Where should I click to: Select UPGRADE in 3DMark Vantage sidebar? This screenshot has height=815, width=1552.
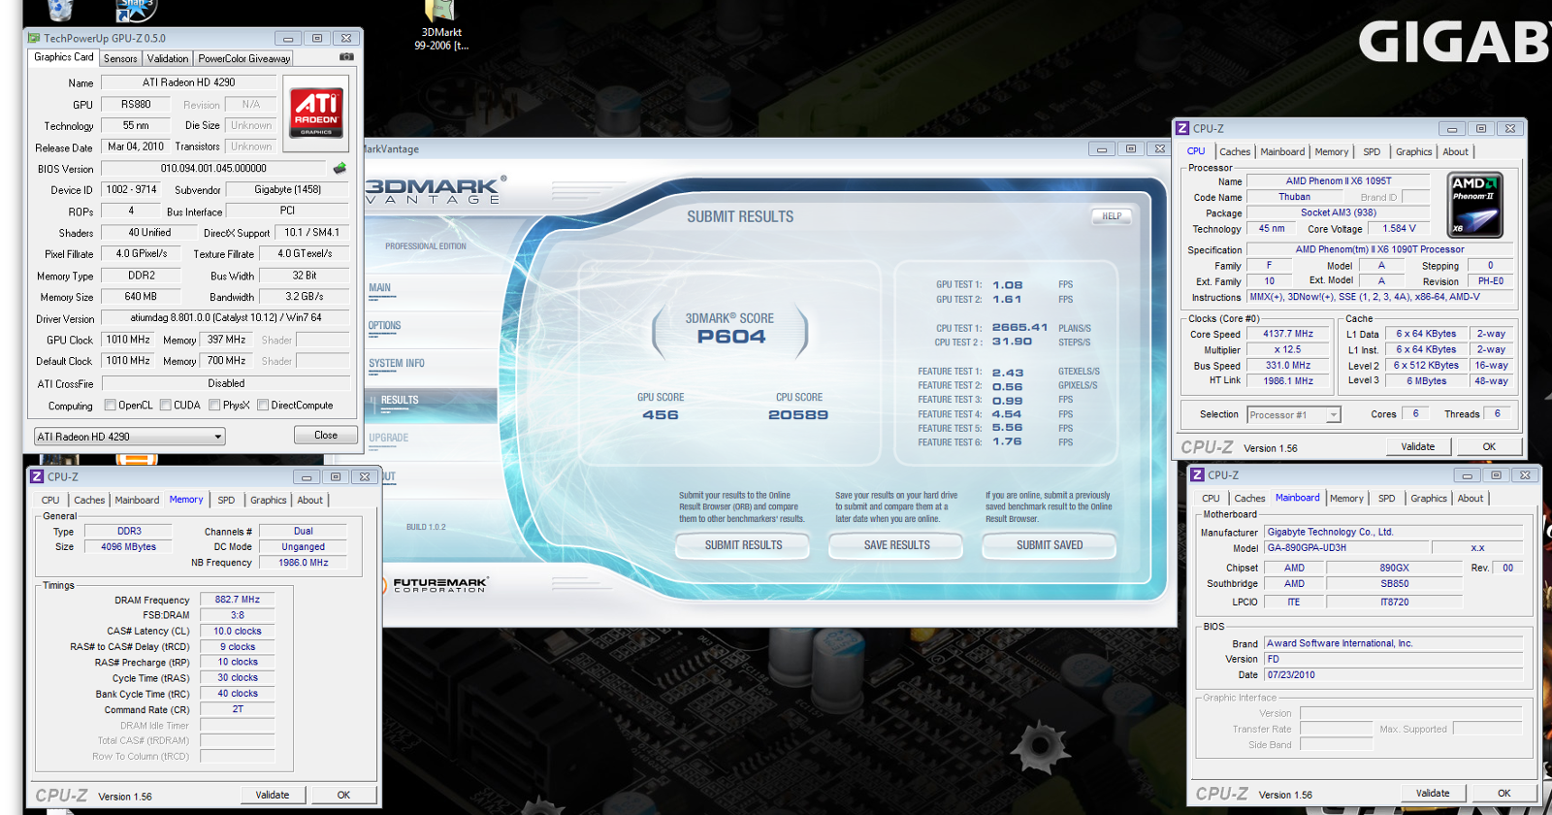388,439
